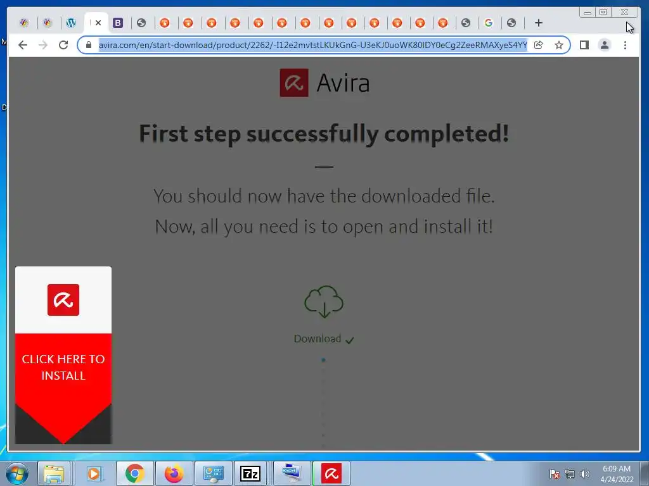
Task: Open the globe tab right after the B tab
Action: tap(141, 23)
